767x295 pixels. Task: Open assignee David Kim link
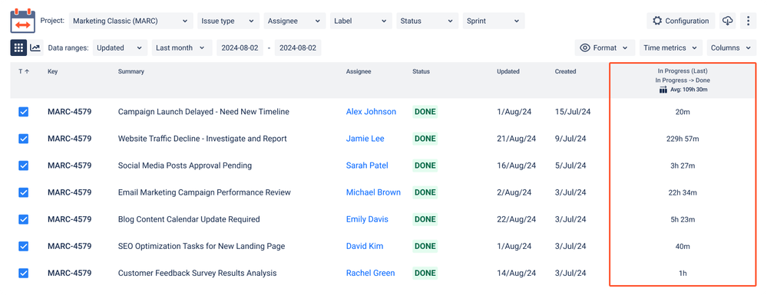[365, 246]
